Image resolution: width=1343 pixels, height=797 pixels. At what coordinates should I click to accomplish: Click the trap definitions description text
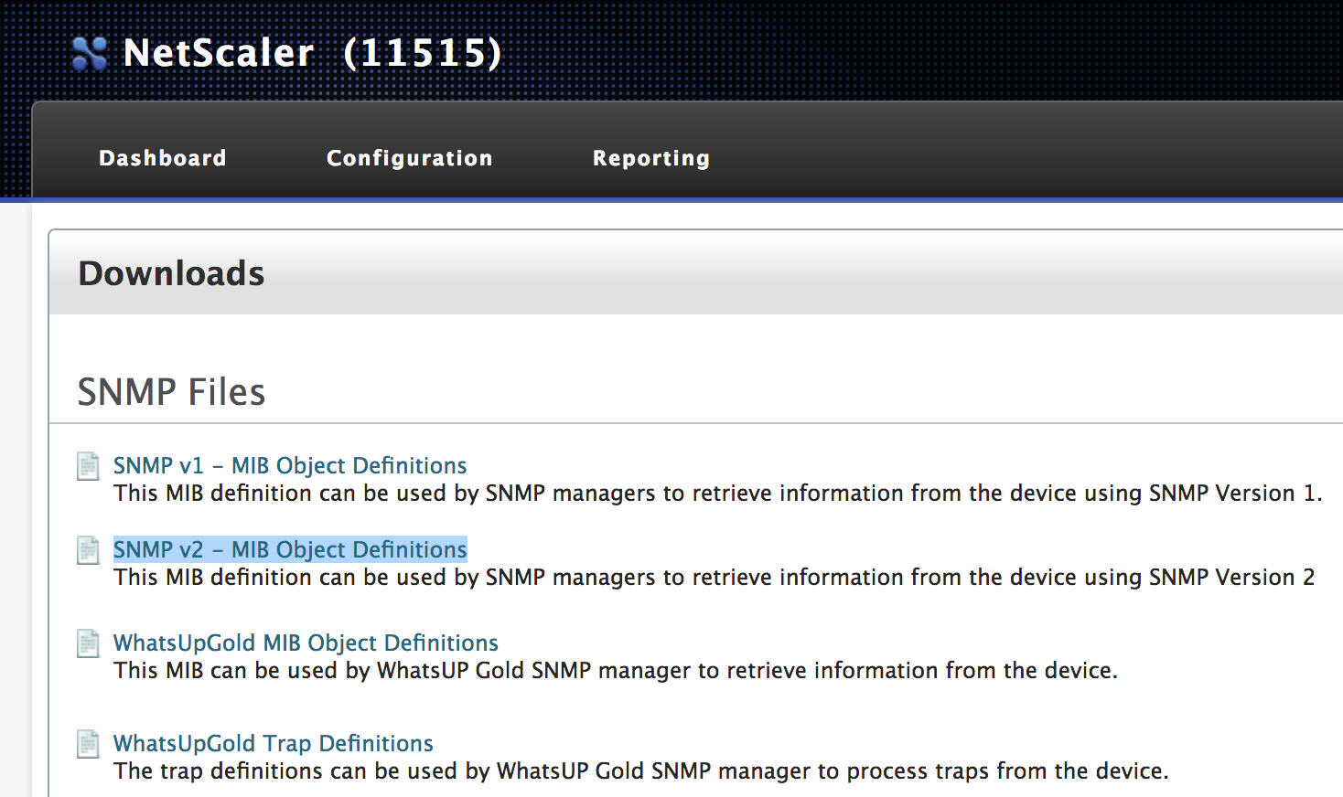click(x=640, y=770)
